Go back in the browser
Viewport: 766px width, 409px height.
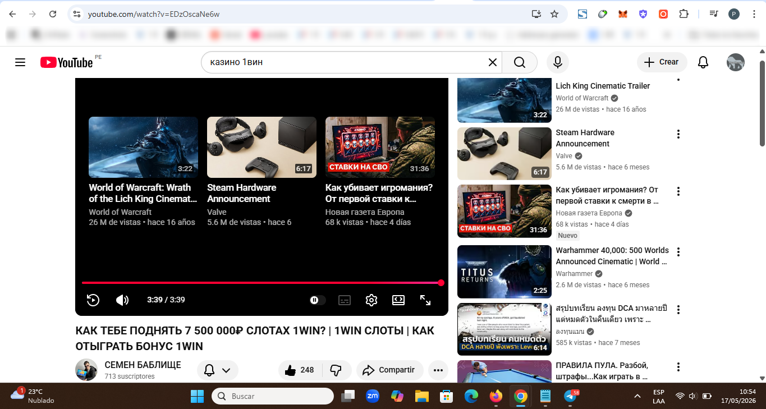(x=12, y=14)
